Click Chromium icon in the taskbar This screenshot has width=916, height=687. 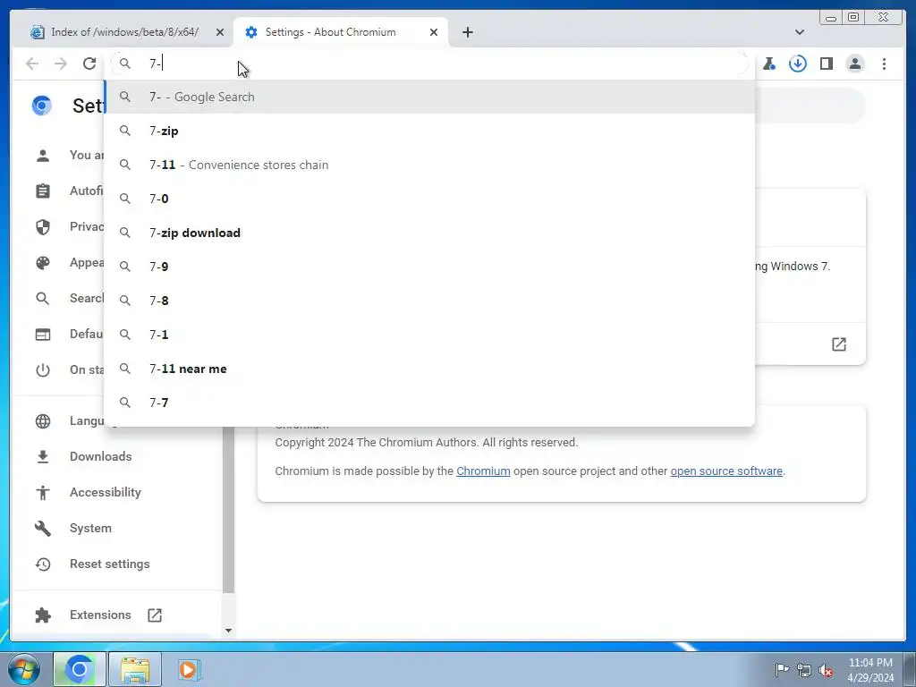click(80, 669)
